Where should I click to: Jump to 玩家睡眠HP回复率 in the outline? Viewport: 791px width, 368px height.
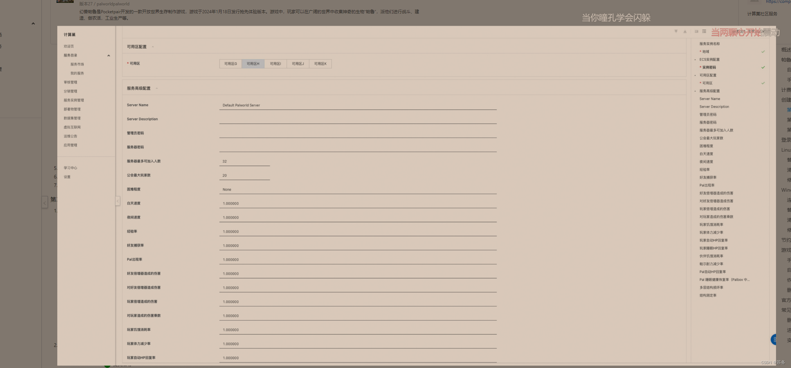pyautogui.click(x=714, y=249)
